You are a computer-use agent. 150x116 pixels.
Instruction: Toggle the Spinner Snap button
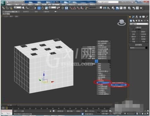pos(82,8)
